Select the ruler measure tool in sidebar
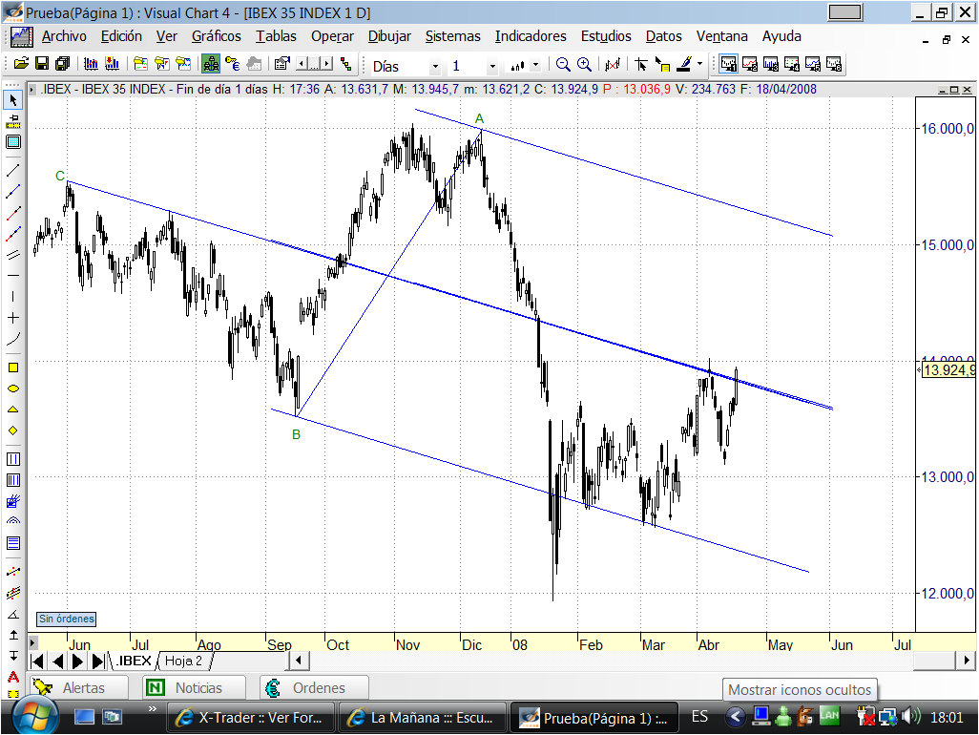979x735 pixels. pyautogui.click(x=13, y=121)
